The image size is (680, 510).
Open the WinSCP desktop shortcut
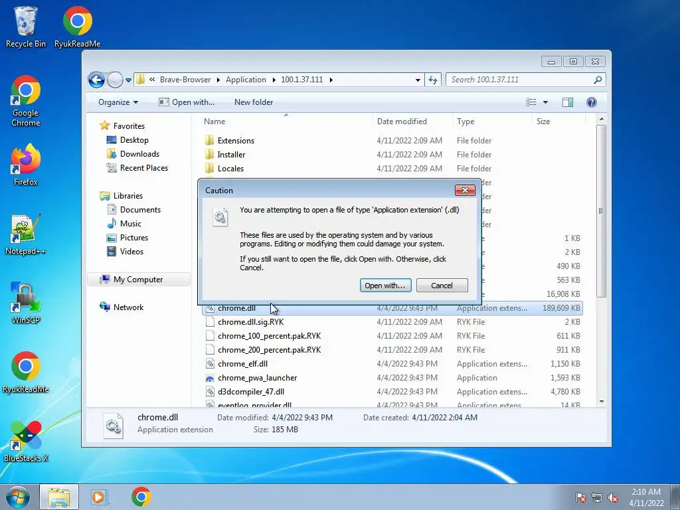tap(26, 303)
